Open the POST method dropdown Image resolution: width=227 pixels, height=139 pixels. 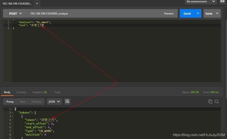[15, 14]
